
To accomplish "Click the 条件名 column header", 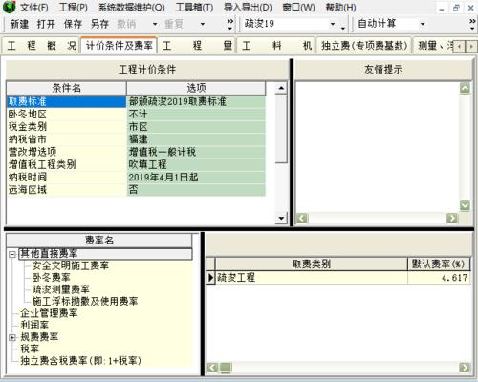I will click(x=66, y=88).
